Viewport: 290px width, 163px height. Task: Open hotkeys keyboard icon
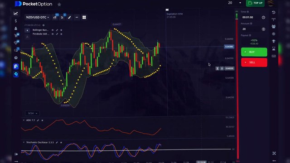[x=274, y=56]
